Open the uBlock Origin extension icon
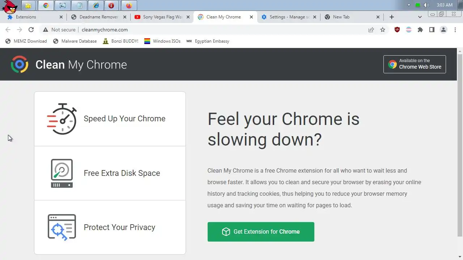 point(397,30)
